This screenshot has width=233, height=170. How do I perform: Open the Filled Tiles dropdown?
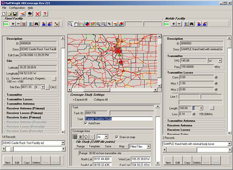148,147
